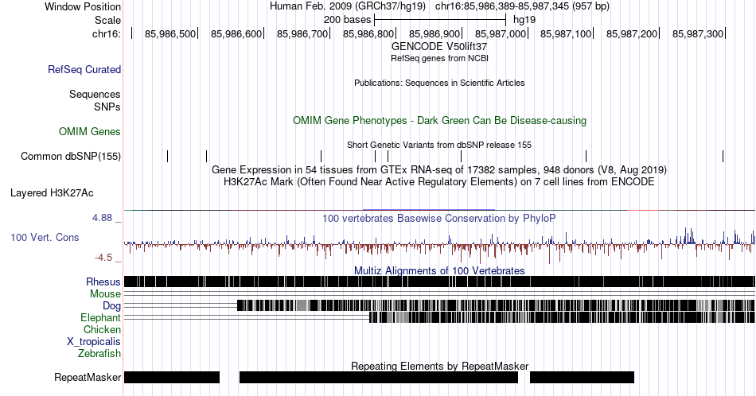756x396 pixels.
Task: Click 100 vertebrates Basewise Conservation by PhyloP title
Action: tap(439, 218)
